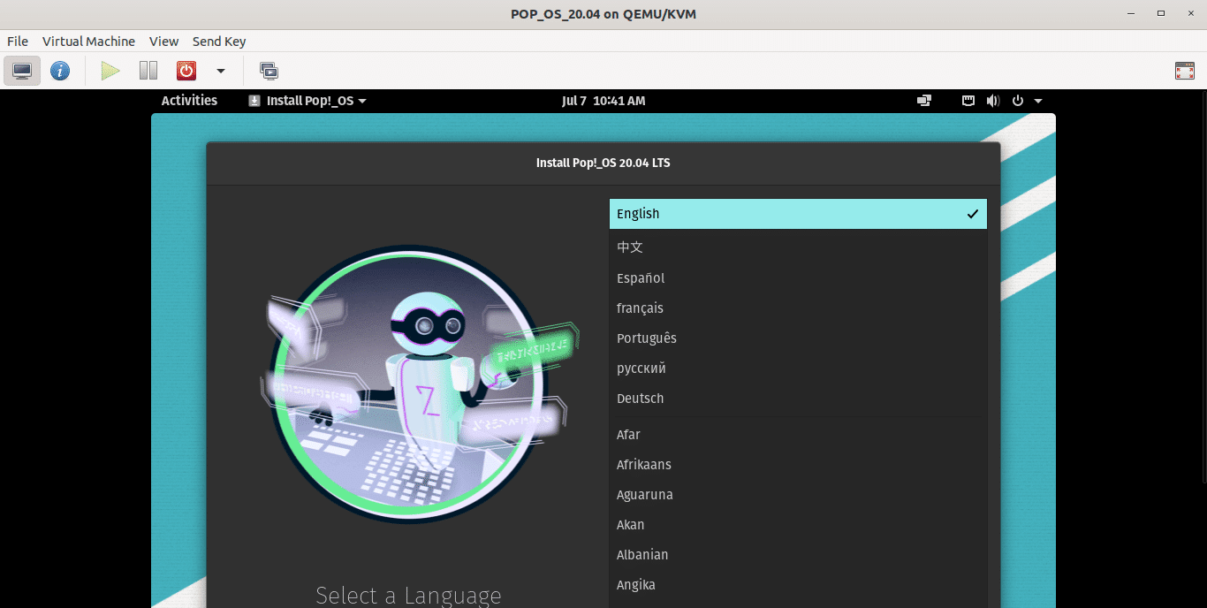Select 中文 language

coord(798,247)
